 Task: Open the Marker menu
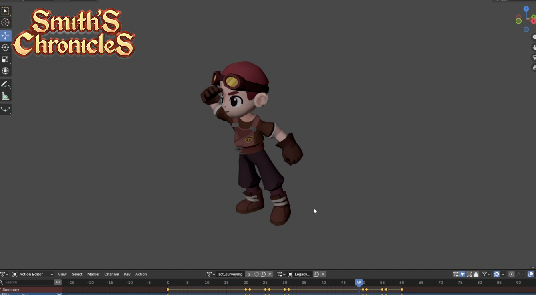click(x=93, y=274)
